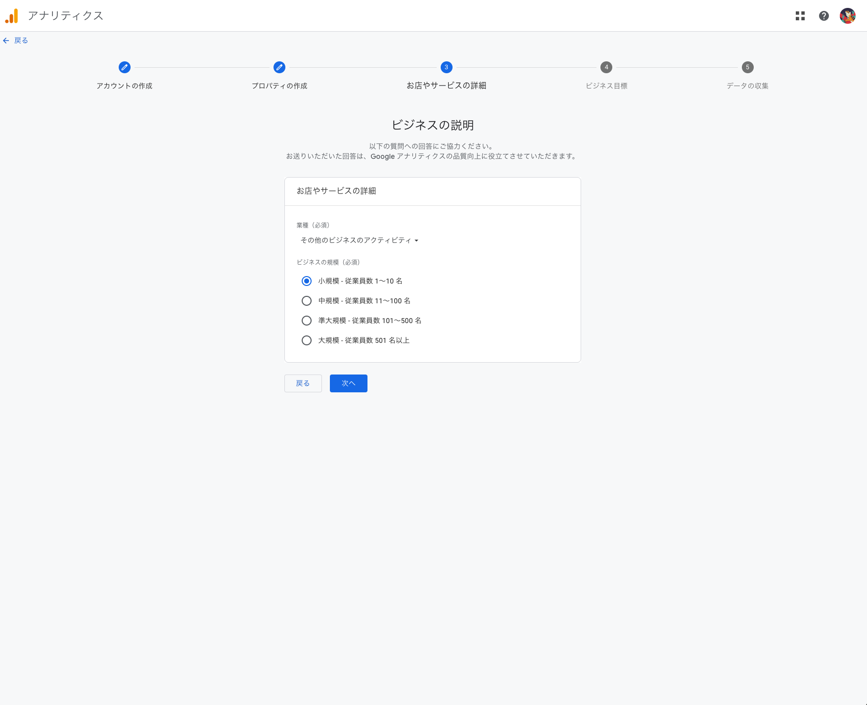The width and height of the screenshot is (867, 705).
Task: Click the step 4 progress circle
Action: (606, 67)
